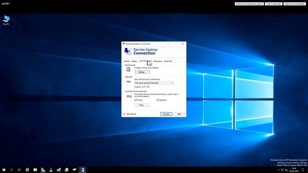Switch to the General tab
This screenshot has height=173, width=308.
(x=127, y=61)
